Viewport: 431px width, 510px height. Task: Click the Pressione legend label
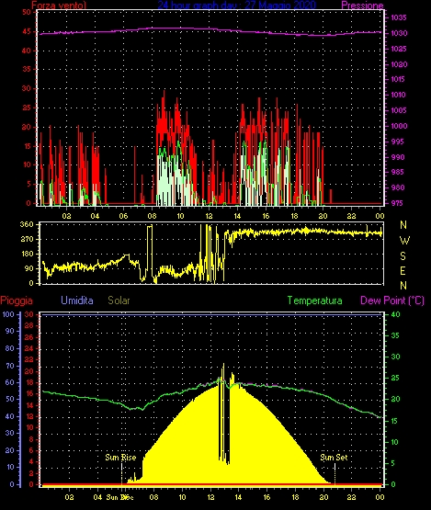pyautogui.click(x=362, y=6)
